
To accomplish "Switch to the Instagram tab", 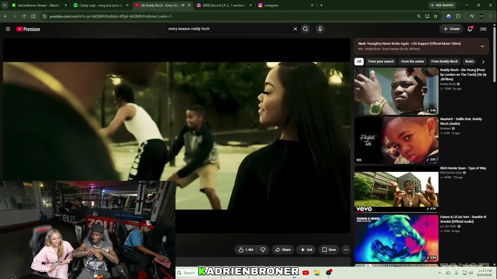I will coord(285,5).
